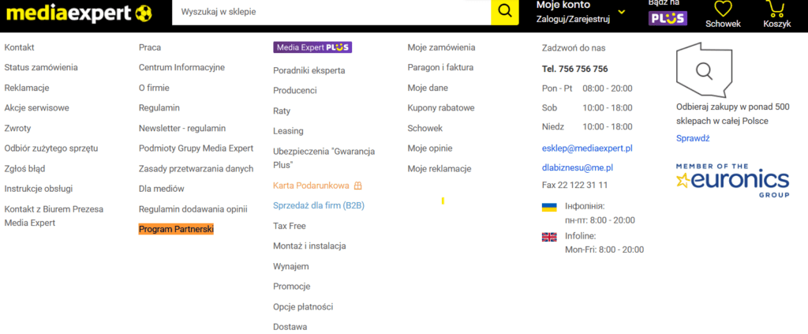808x334 pixels.
Task: Go to Moje zamówienia
Action: (x=441, y=47)
